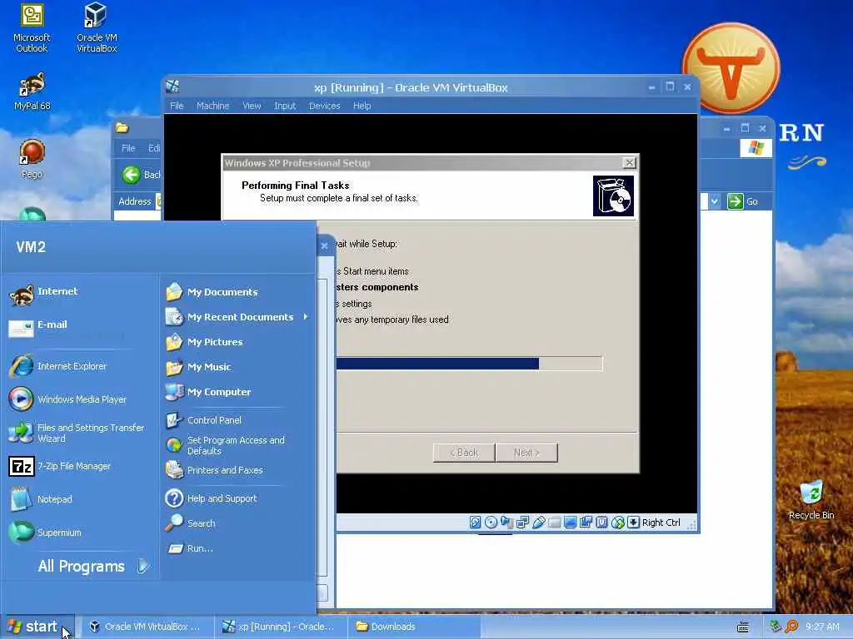Click the shared folders icon in VirtualBox status bar
853x639 pixels.
click(x=554, y=523)
